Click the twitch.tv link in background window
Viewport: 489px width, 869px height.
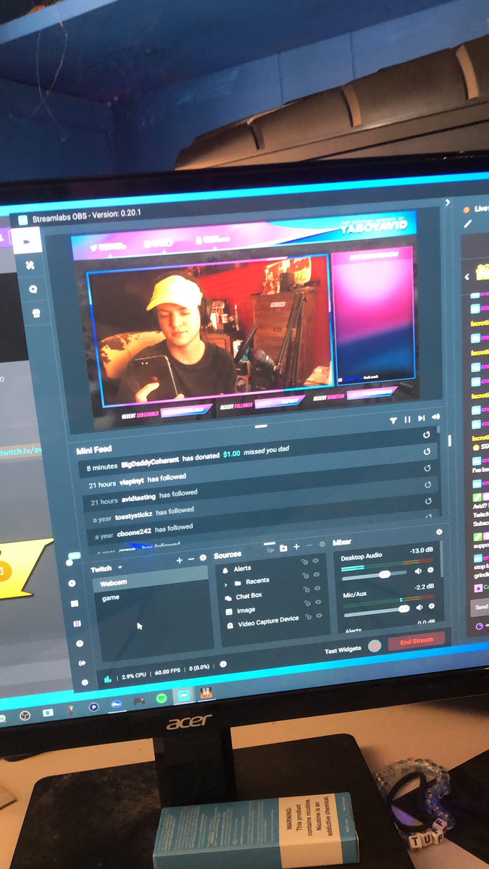click(x=21, y=451)
